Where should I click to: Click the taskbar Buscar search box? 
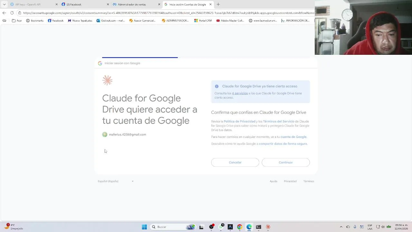click(x=173, y=227)
